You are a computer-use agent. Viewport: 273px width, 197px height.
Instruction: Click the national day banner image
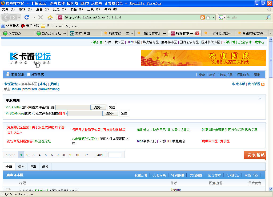coord(203,58)
